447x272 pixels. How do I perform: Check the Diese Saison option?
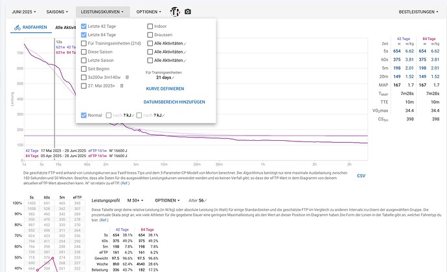[84, 52]
